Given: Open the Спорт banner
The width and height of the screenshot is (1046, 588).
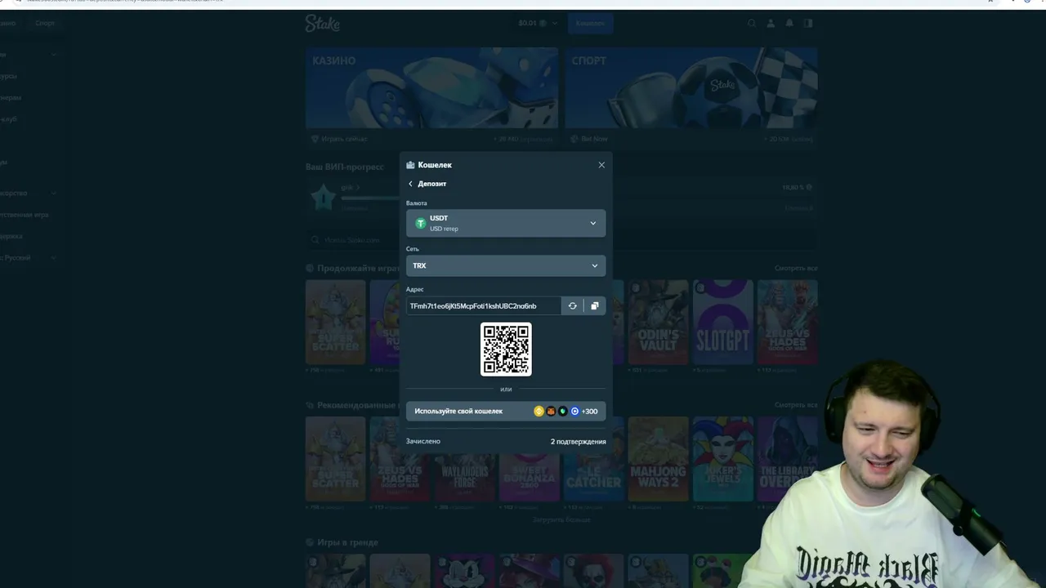Looking at the screenshot, I should tap(691, 87).
